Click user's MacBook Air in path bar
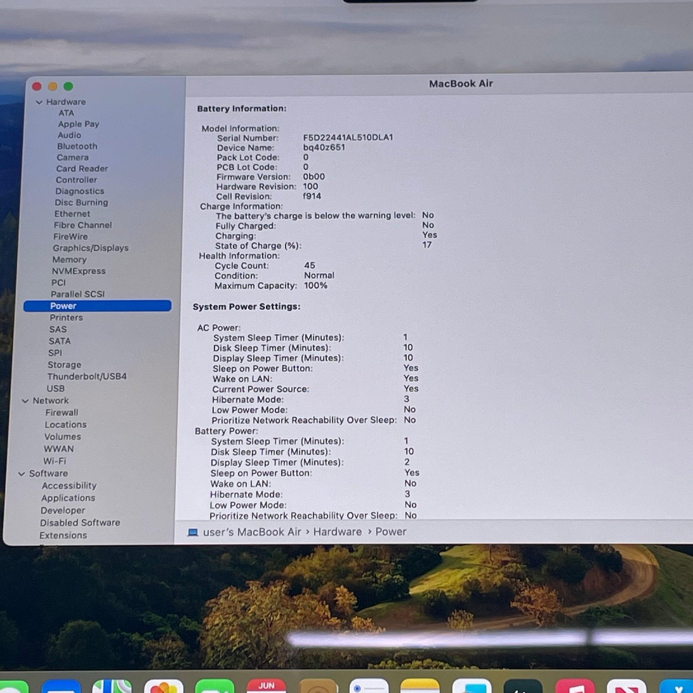 [252, 532]
